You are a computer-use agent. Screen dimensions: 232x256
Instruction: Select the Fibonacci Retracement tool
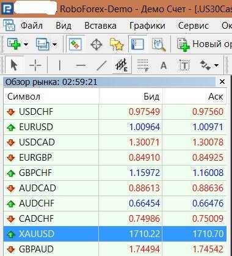click(143, 65)
